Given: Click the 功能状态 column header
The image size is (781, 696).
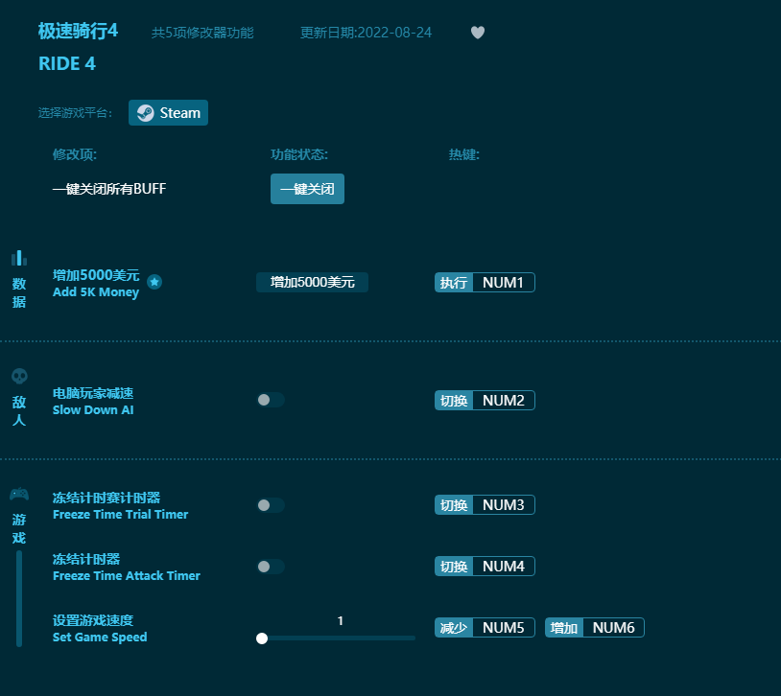Looking at the screenshot, I should point(299,155).
